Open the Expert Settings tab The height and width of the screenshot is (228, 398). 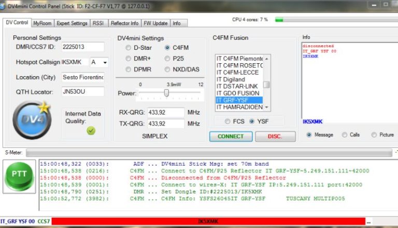tap(72, 23)
